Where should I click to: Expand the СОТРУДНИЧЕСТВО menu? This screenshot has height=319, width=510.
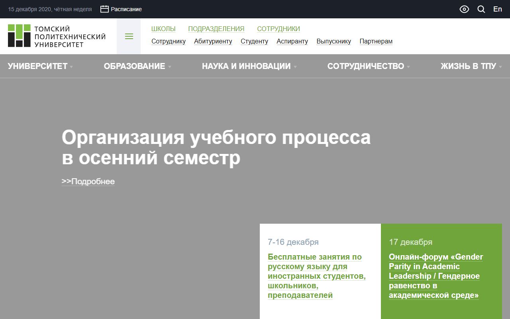pos(369,66)
